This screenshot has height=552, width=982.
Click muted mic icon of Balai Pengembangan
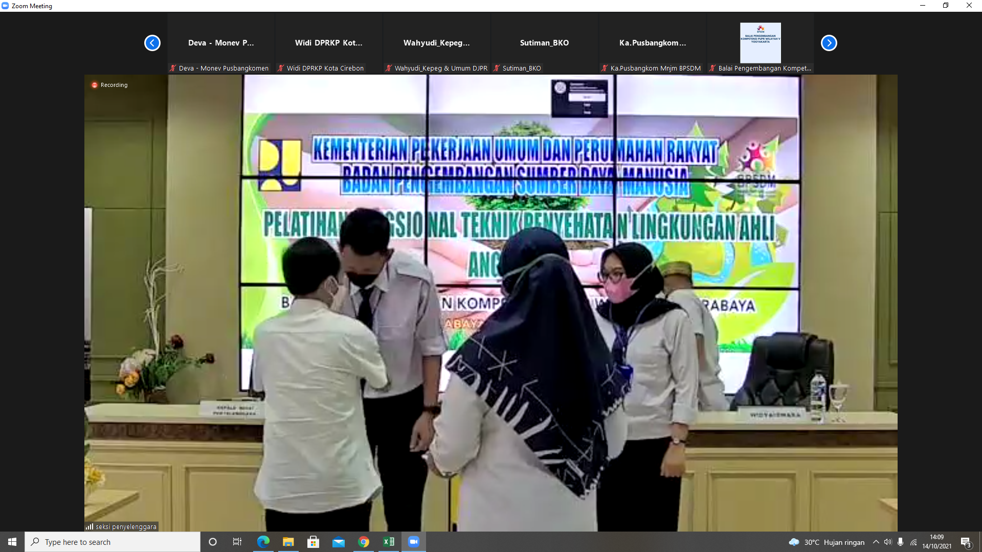click(x=712, y=68)
